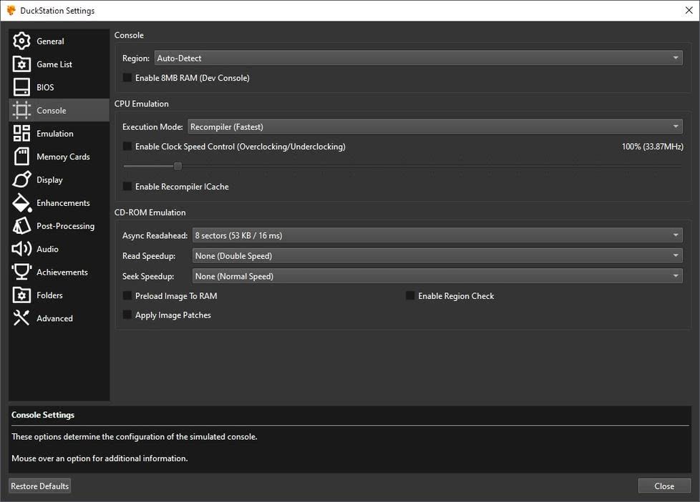The height and width of the screenshot is (502, 700).
Task: Open the Audio speaker icon
Action: 21,249
